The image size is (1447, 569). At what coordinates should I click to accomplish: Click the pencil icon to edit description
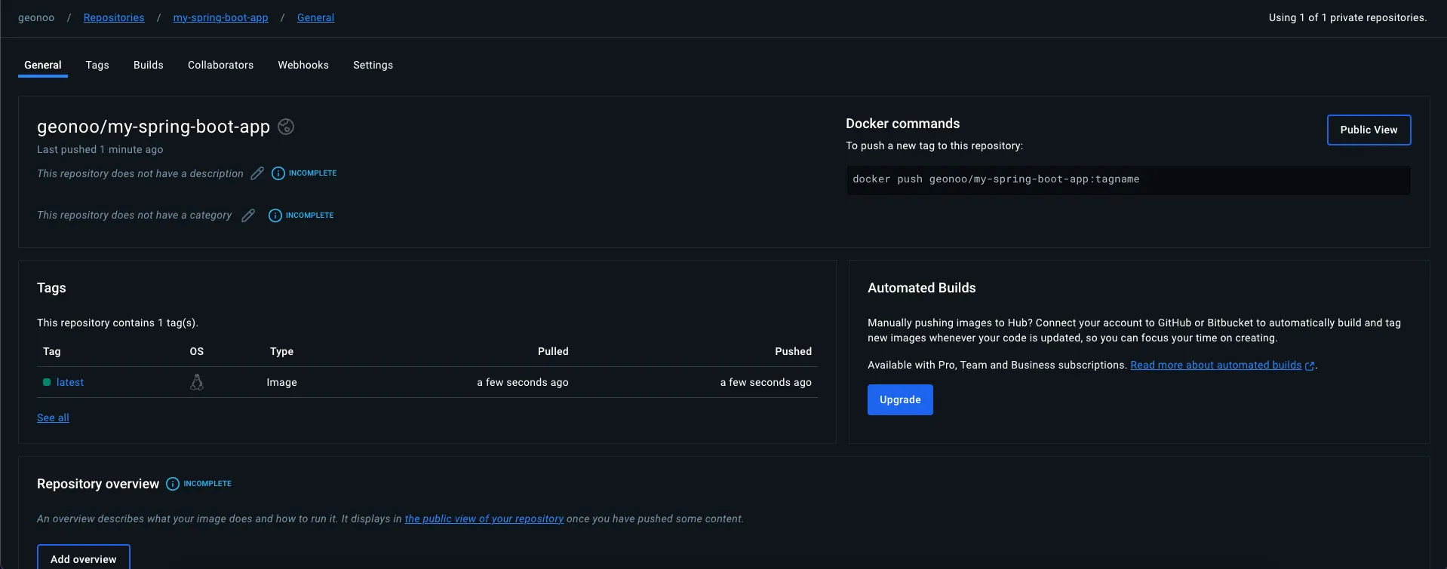pyautogui.click(x=257, y=173)
